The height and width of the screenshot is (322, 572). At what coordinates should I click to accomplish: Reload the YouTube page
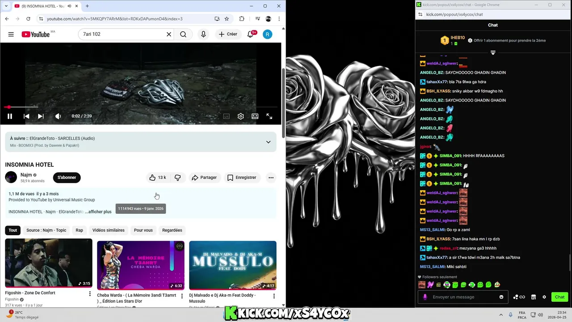[x=28, y=19]
